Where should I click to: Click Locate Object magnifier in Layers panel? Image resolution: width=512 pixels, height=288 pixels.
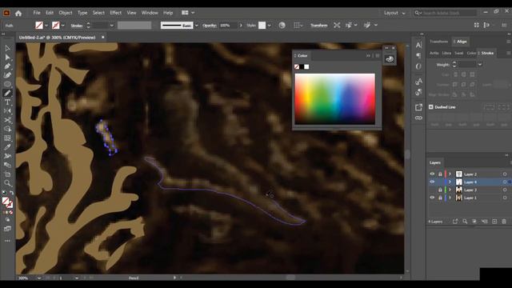tap(465, 222)
